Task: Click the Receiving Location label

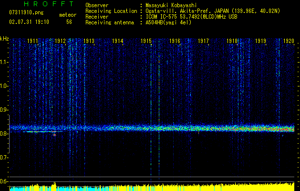Action: [111, 11]
